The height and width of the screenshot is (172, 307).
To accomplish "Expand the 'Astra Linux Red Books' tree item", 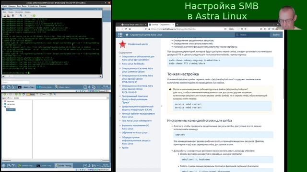I will (120, 64).
